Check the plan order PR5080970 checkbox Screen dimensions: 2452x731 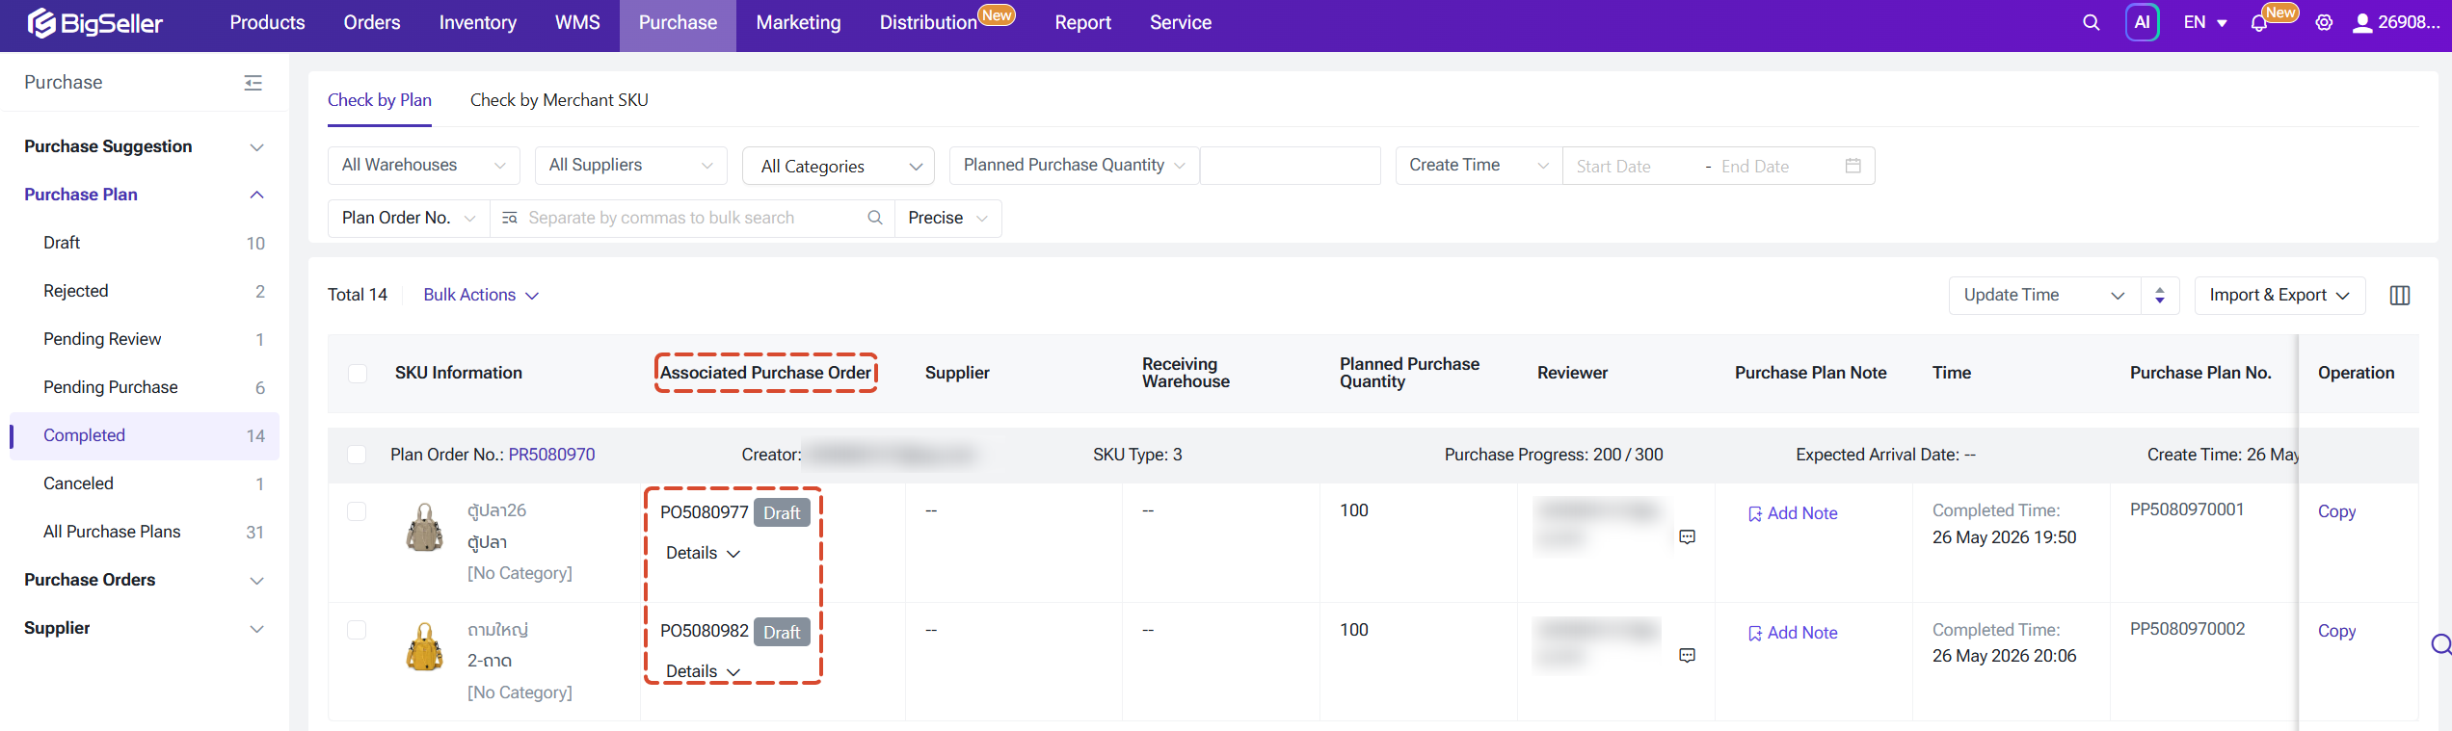coord(357,455)
